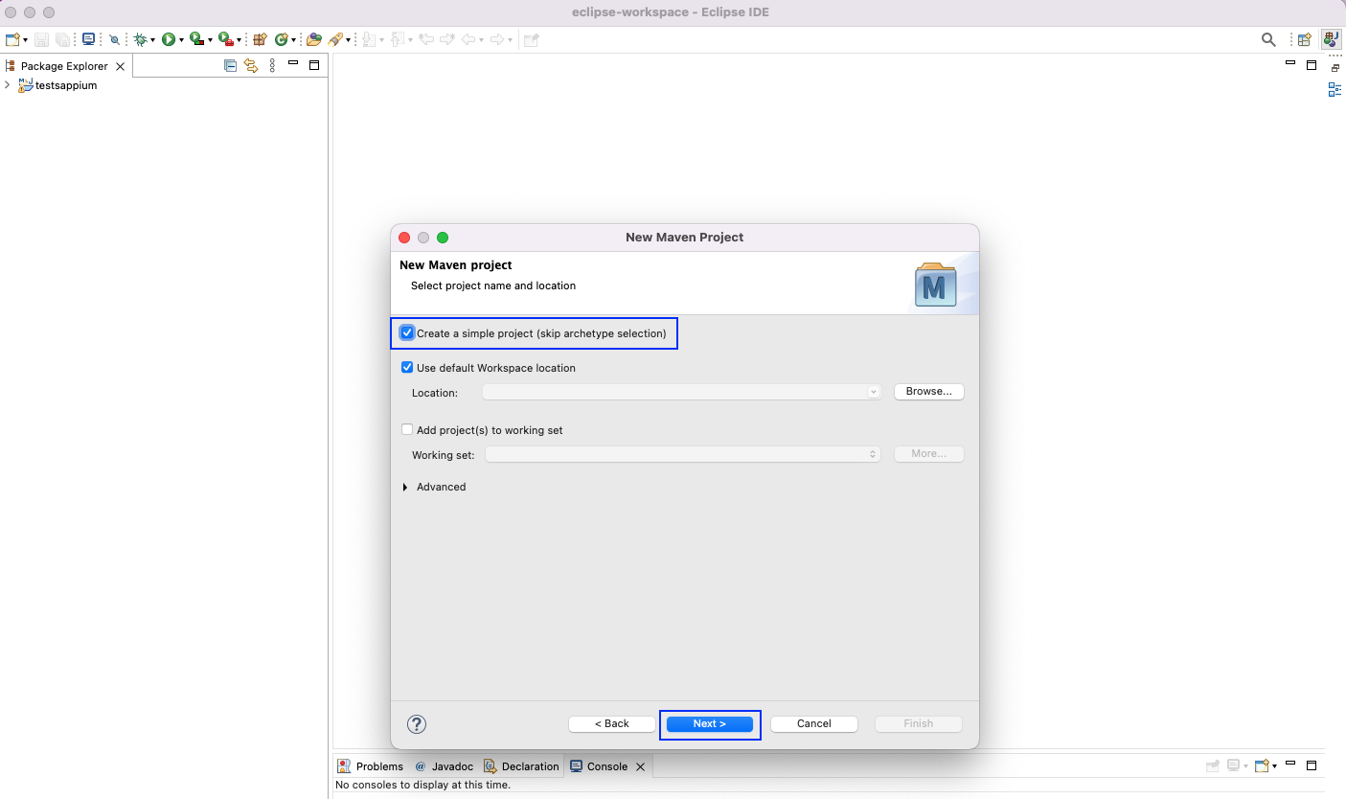This screenshot has width=1346, height=799.
Task: Click the Finish button
Action: click(919, 724)
